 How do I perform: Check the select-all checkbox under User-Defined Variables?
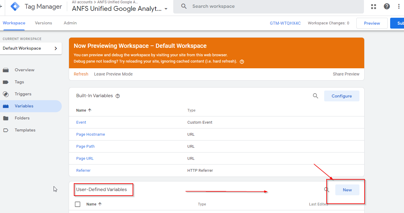click(77, 204)
